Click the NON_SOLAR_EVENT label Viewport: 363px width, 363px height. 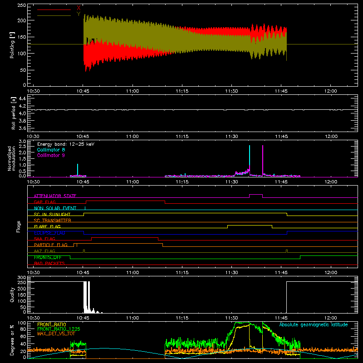(x=55, y=208)
